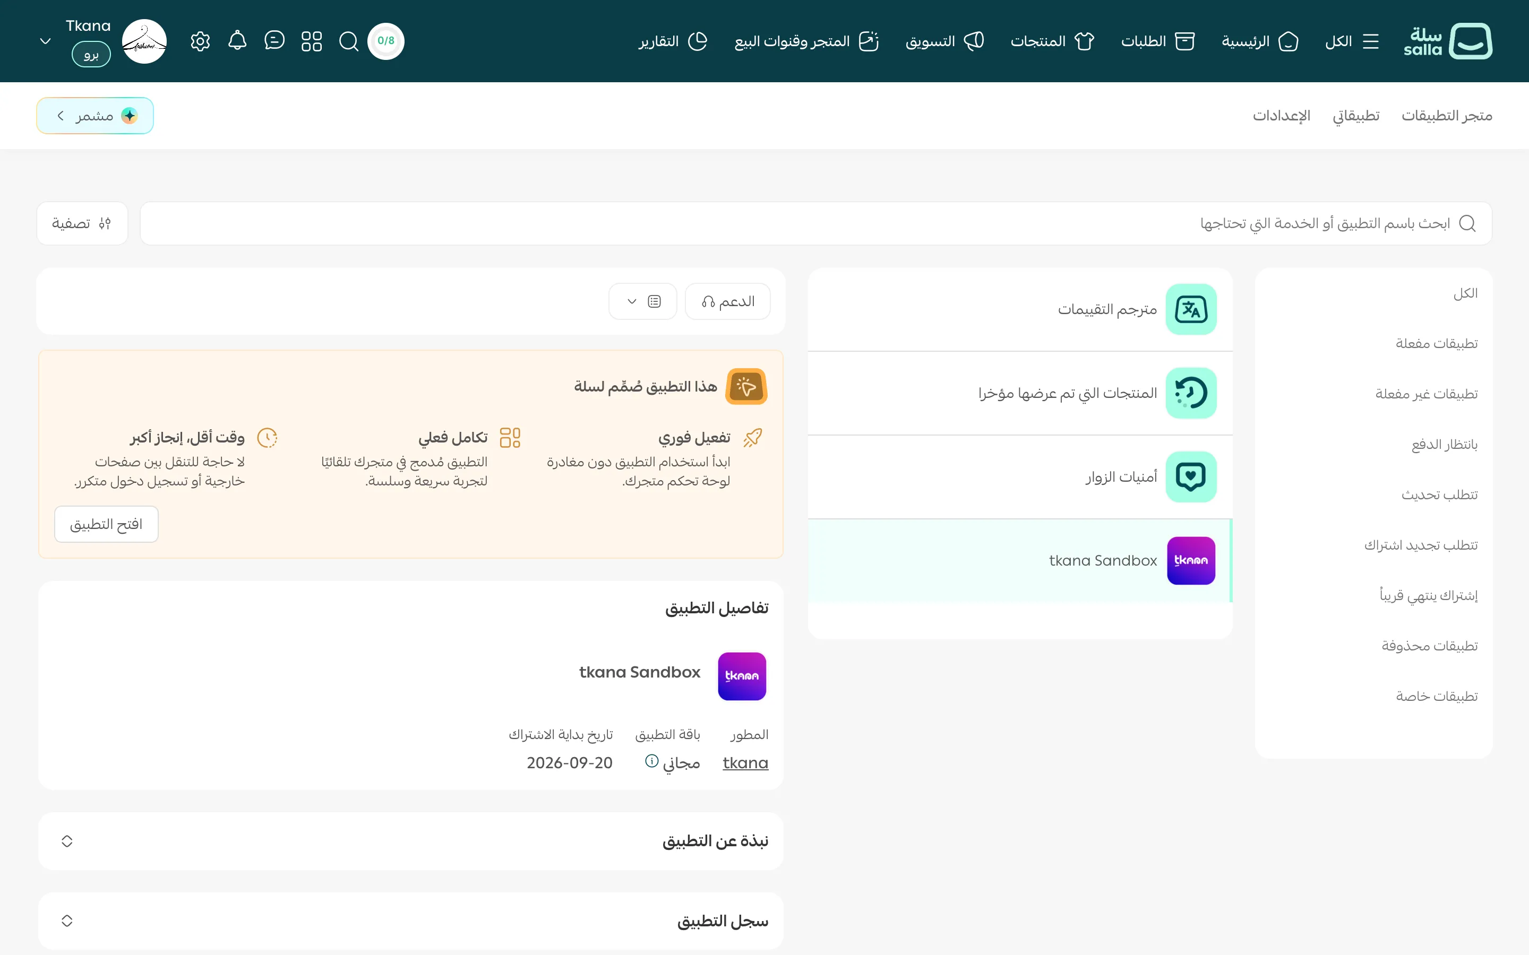Filter by تتطلب تحديث

[x=1439, y=494]
